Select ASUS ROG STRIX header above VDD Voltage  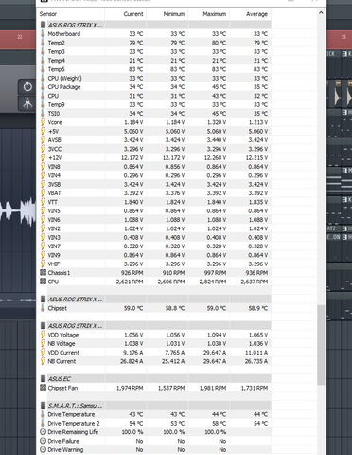[x=155, y=326]
